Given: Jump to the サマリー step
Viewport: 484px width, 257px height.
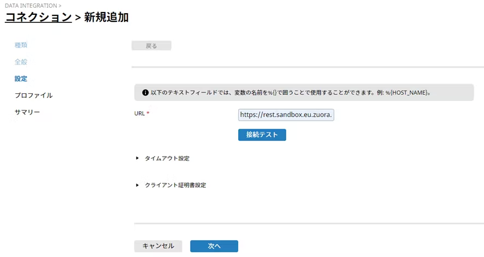Looking at the screenshot, I should (x=27, y=112).
